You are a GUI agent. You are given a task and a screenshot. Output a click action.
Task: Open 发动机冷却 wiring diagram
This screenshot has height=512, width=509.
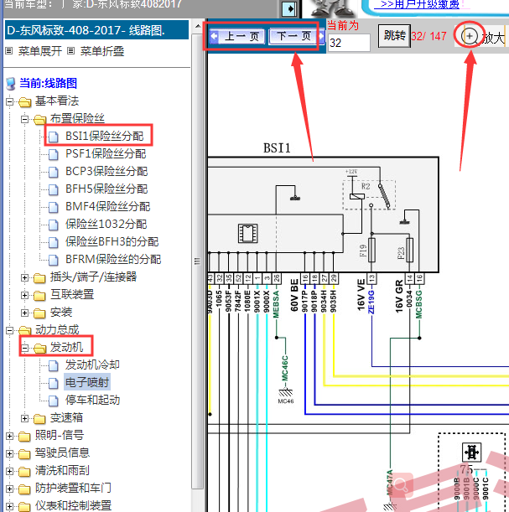point(92,365)
